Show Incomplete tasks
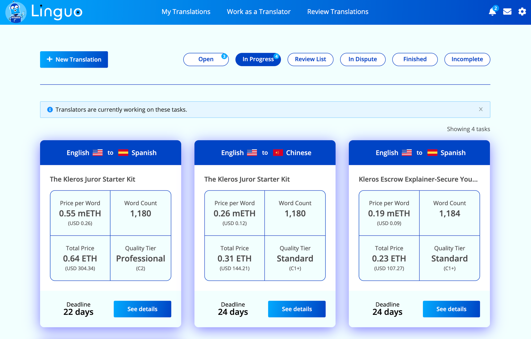 [x=467, y=59]
